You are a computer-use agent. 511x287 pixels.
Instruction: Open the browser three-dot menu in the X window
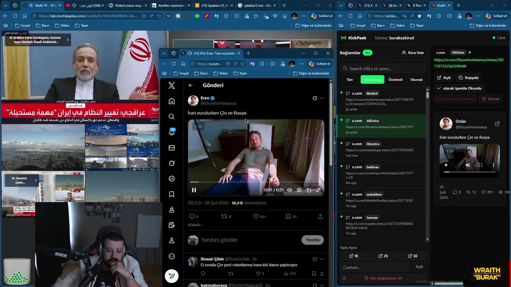tap(301, 64)
